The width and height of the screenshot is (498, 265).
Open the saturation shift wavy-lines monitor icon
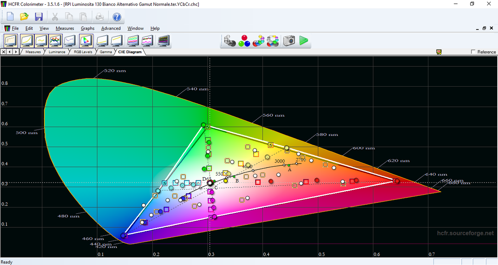pos(147,40)
